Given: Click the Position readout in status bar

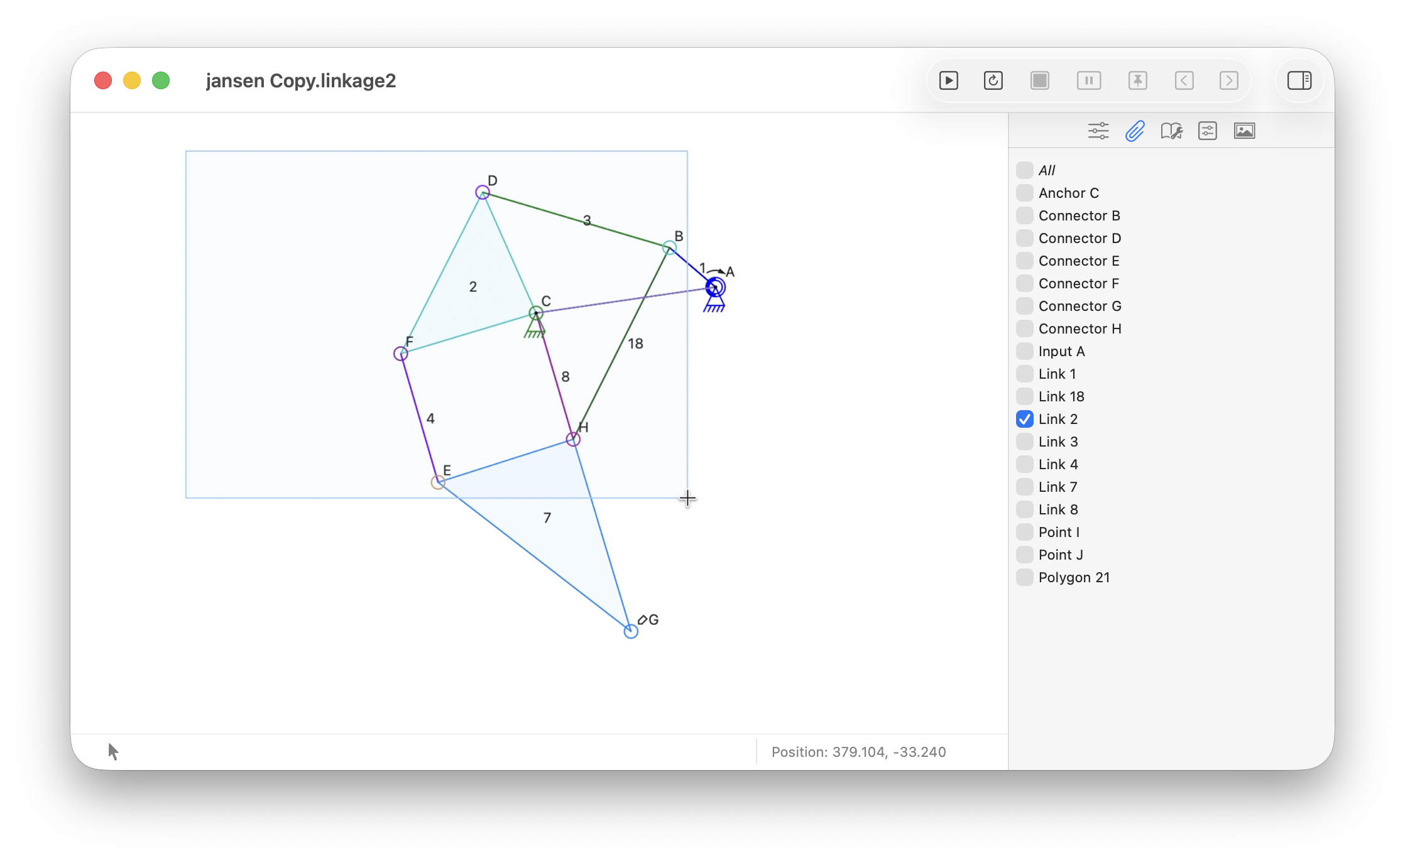Looking at the screenshot, I should [x=858, y=752].
